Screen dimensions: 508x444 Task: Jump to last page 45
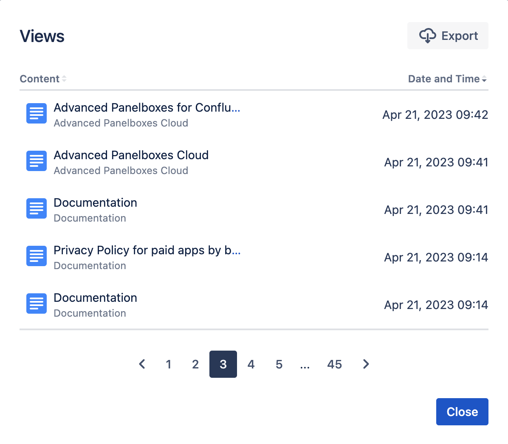point(335,364)
